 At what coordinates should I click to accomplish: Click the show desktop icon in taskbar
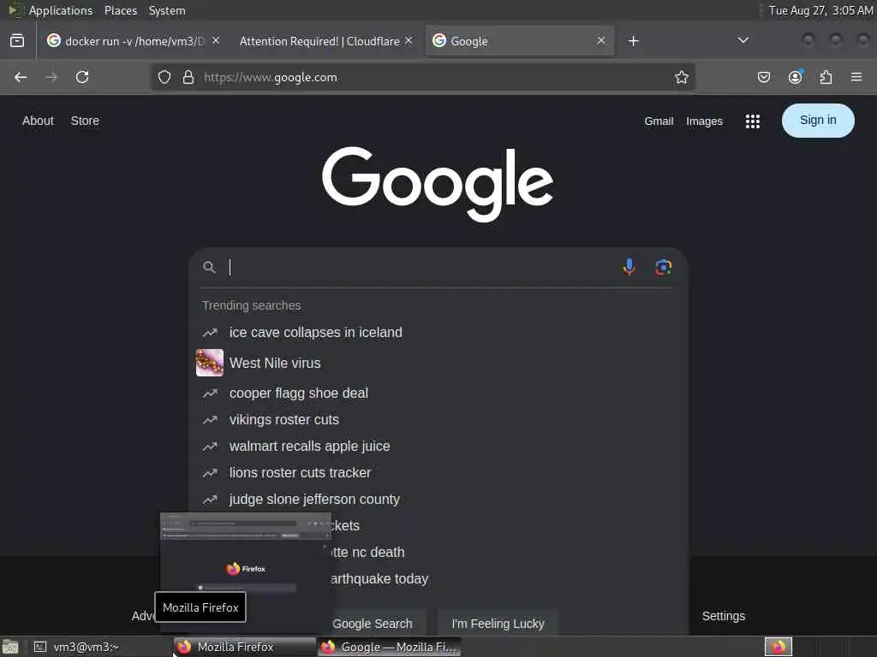click(10, 648)
